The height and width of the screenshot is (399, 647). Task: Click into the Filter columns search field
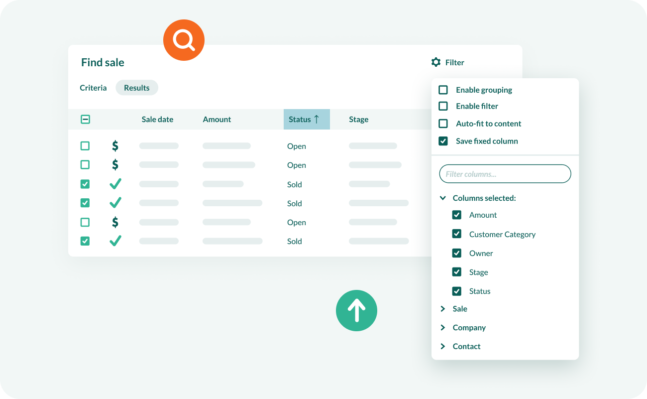point(505,174)
